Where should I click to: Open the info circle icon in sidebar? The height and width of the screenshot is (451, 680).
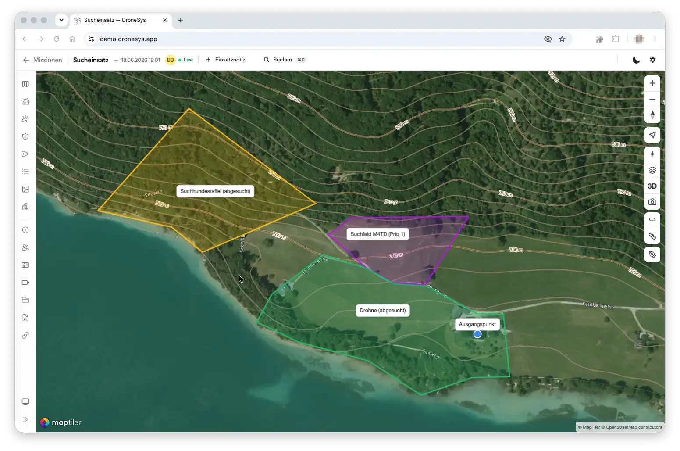coord(25,230)
